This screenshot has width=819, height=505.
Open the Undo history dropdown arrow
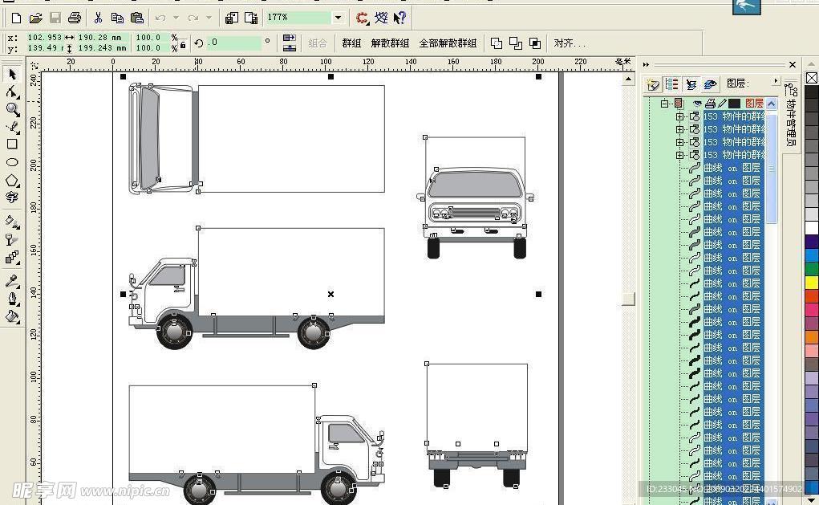(176, 18)
